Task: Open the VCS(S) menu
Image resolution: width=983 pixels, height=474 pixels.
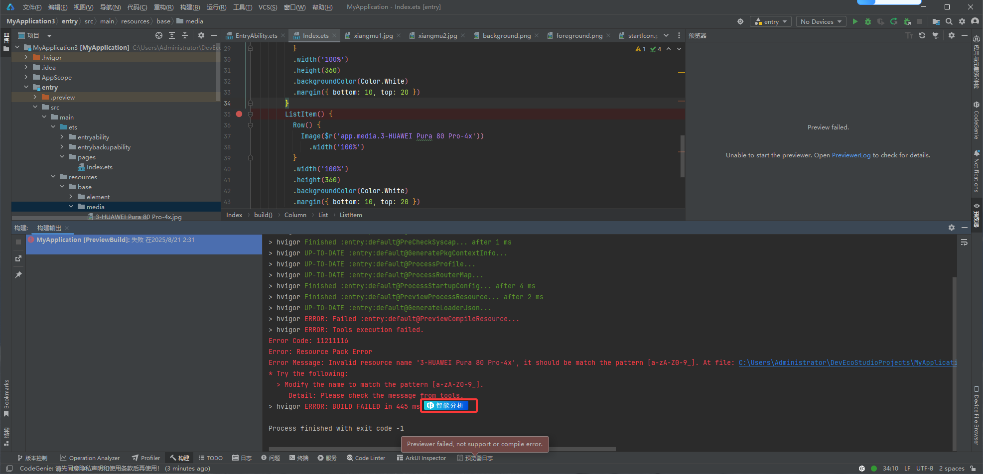Action: [x=268, y=7]
